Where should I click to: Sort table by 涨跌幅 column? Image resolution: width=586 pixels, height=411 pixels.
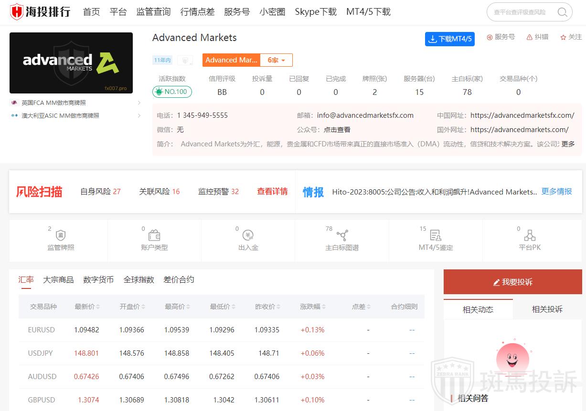tap(313, 307)
